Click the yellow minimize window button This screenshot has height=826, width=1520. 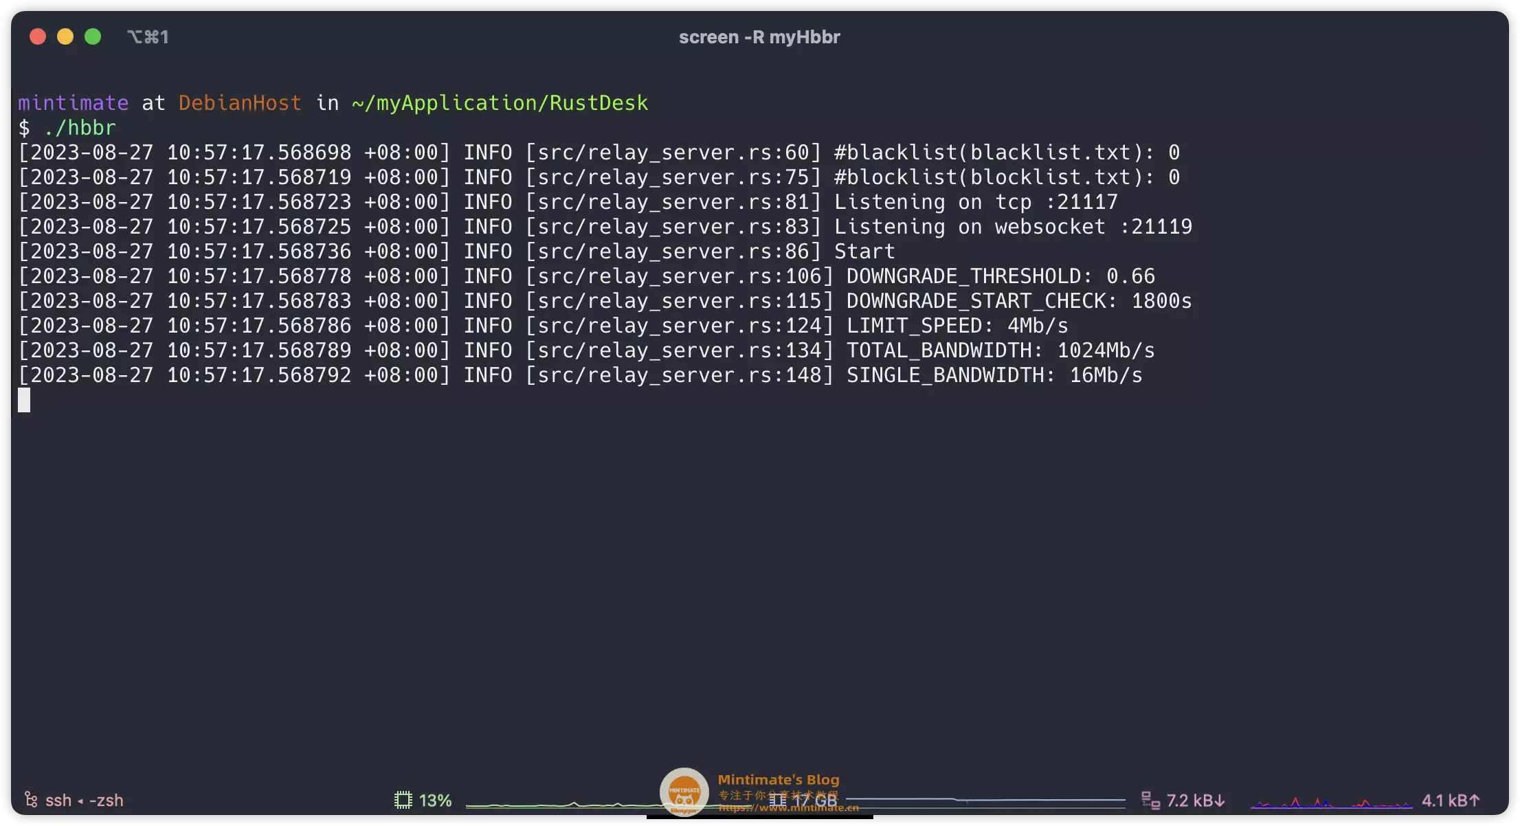(65, 36)
